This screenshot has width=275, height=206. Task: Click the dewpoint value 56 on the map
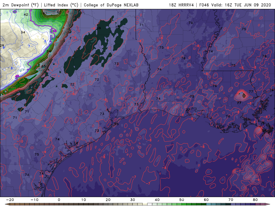click(49, 51)
